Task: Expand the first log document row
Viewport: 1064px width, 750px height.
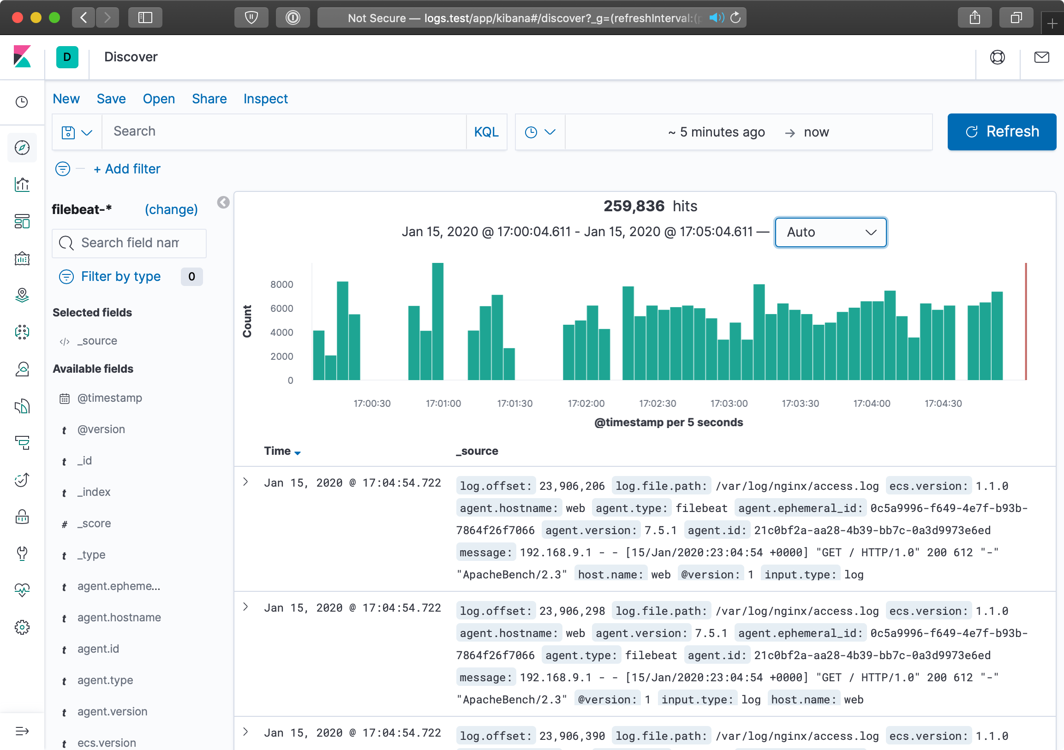Action: coord(245,482)
